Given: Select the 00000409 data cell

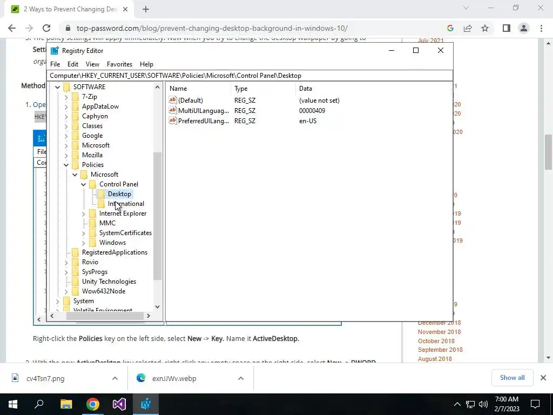Looking at the screenshot, I should [312, 110].
